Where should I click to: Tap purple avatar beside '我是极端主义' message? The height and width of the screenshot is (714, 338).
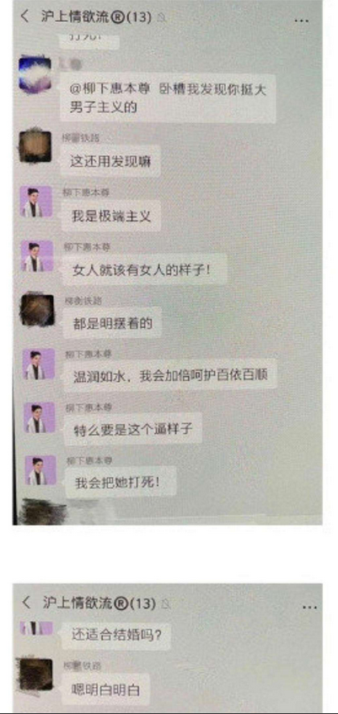pyautogui.click(x=36, y=201)
